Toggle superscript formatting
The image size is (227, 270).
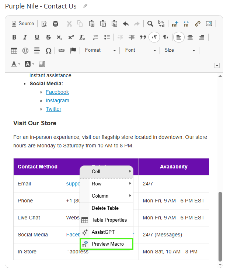click(x=71, y=37)
